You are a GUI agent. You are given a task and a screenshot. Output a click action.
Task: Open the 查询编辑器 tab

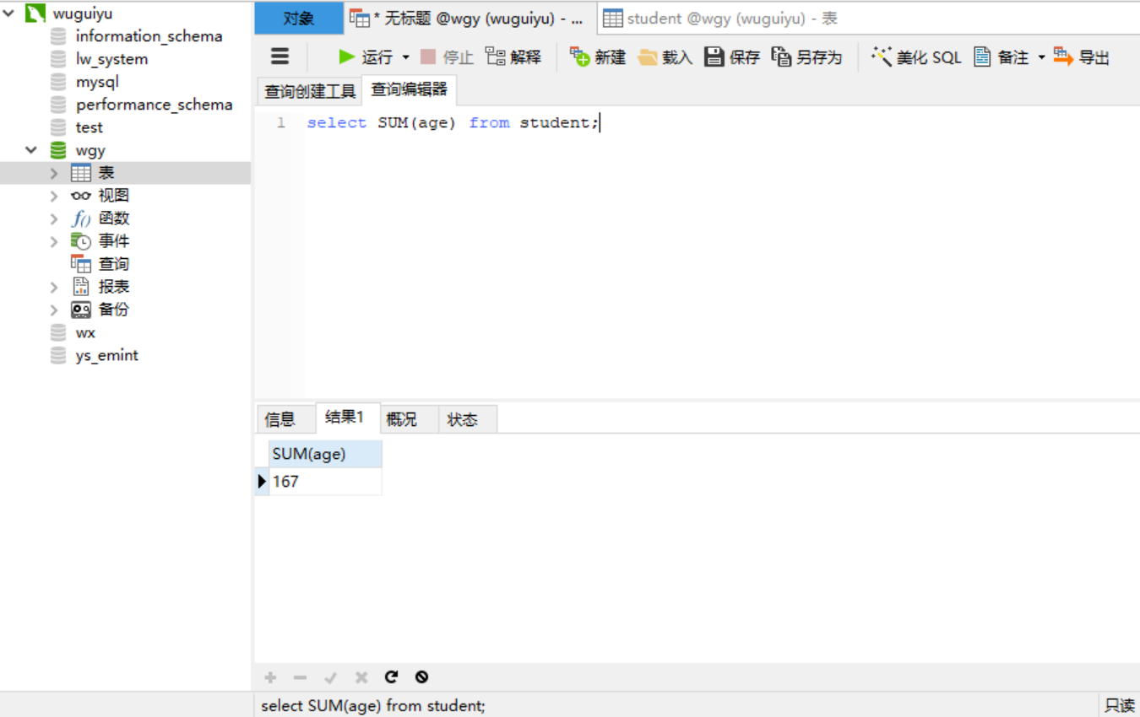pyautogui.click(x=410, y=89)
